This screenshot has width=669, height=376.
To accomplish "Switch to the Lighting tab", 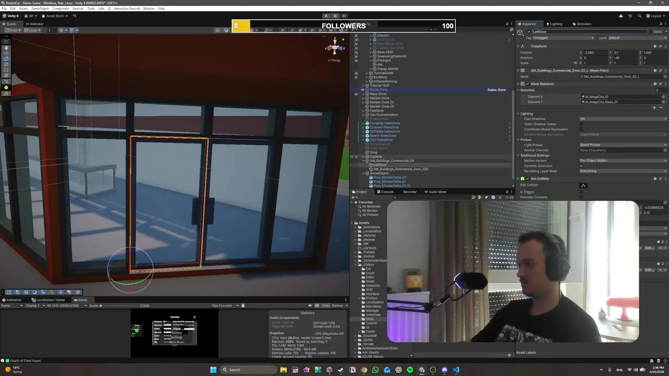I will pyautogui.click(x=554, y=24).
